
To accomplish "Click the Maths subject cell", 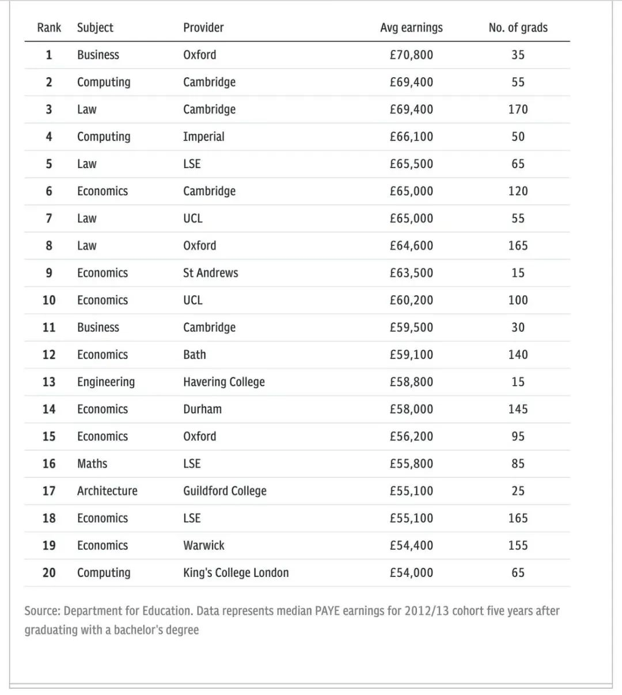I will (92, 464).
